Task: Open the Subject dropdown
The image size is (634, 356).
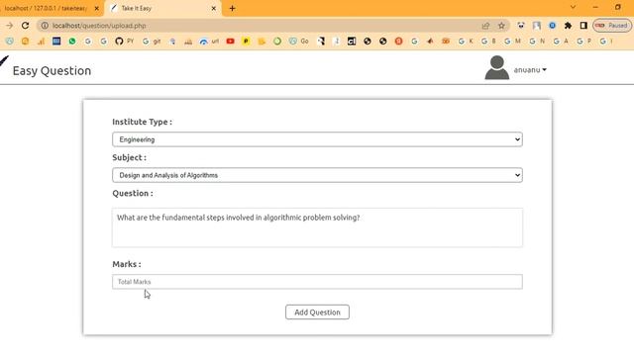Action: [317, 175]
